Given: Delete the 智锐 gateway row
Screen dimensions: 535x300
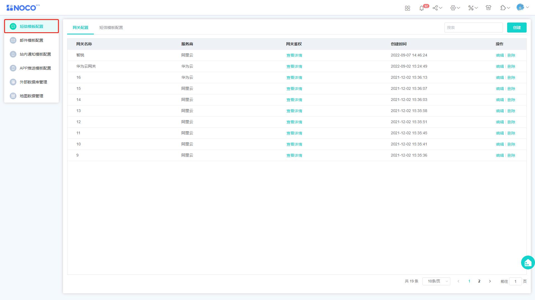Looking at the screenshot, I should pyautogui.click(x=511, y=55).
